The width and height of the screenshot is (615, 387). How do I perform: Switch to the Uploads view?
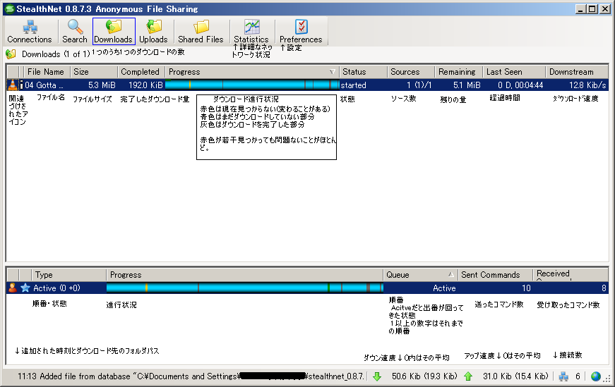[153, 31]
